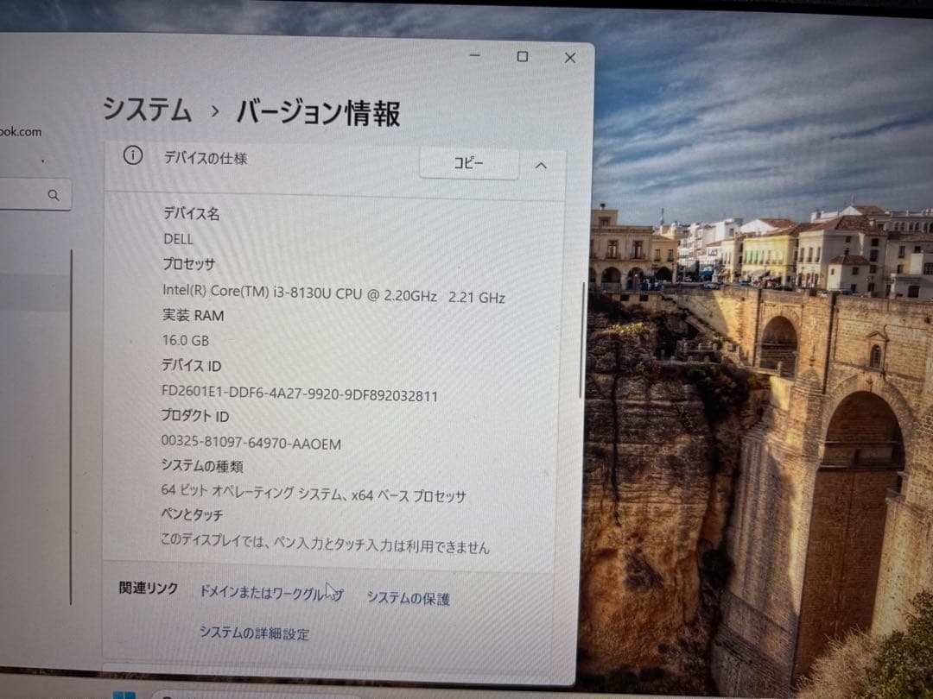Open ドメインまたはワークグループ settings
933x699 pixels.
270,593
